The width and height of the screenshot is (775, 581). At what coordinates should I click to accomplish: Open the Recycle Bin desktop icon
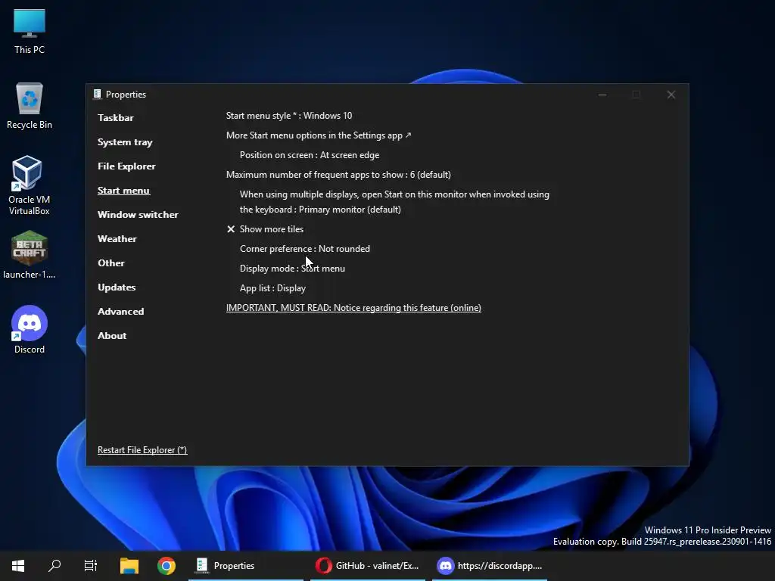pos(30,106)
